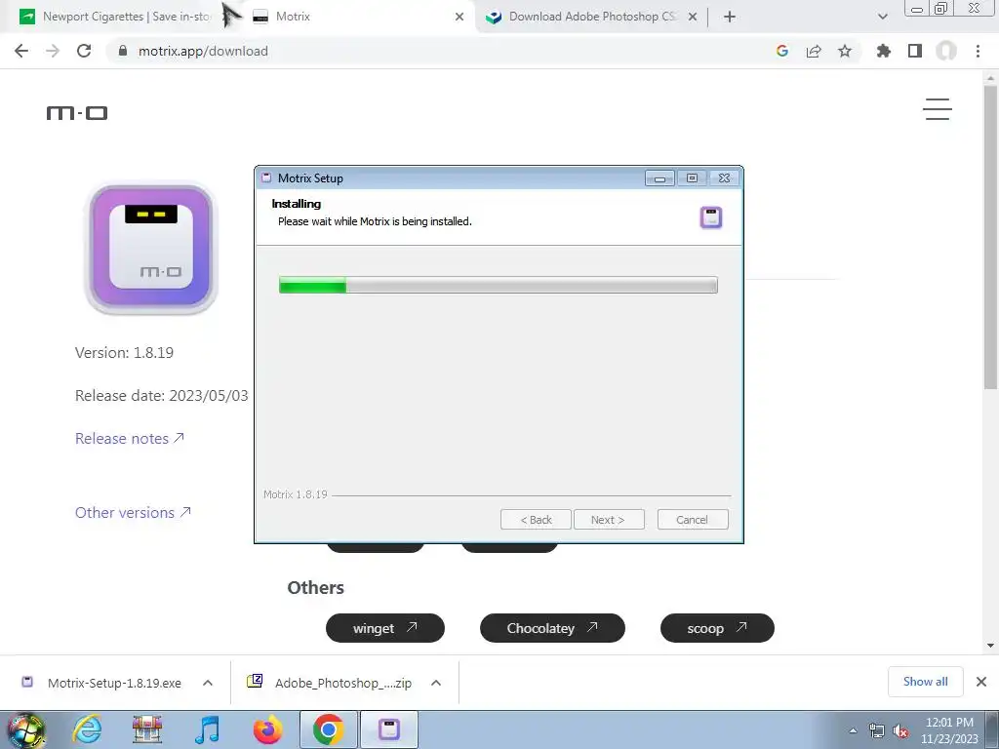
Task: Open the Chrome profile avatar
Action: tap(946, 51)
